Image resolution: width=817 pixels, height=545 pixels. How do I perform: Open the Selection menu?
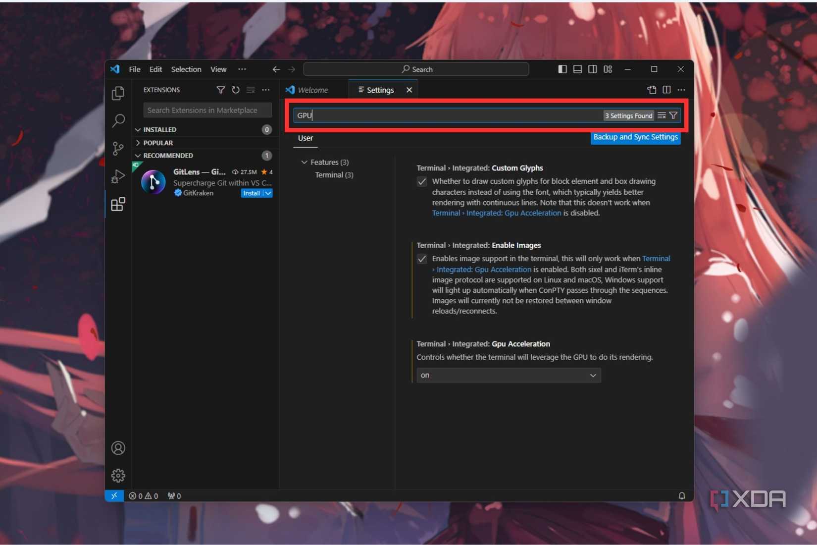pyautogui.click(x=186, y=69)
